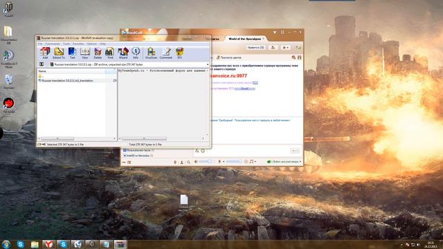Viewport: 443px width, 249px height.
Task: Adjust the RaidCall speaker volume slider
Action: coord(207,162)
